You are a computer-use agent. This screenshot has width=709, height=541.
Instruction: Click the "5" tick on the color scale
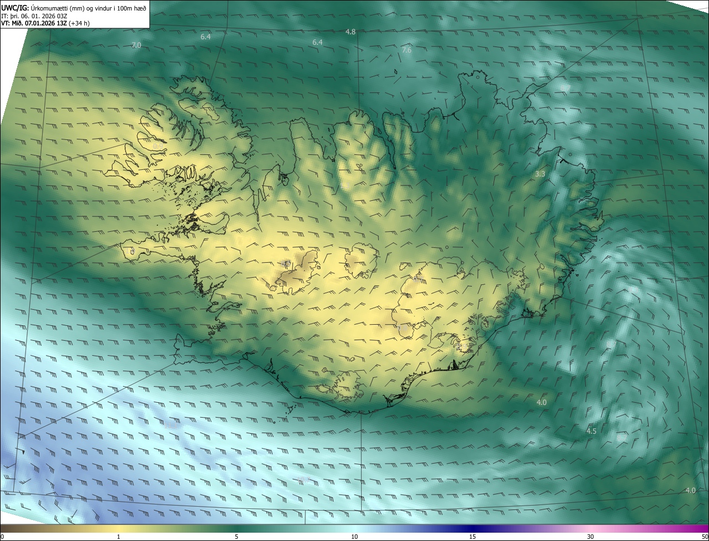[237, 537]
